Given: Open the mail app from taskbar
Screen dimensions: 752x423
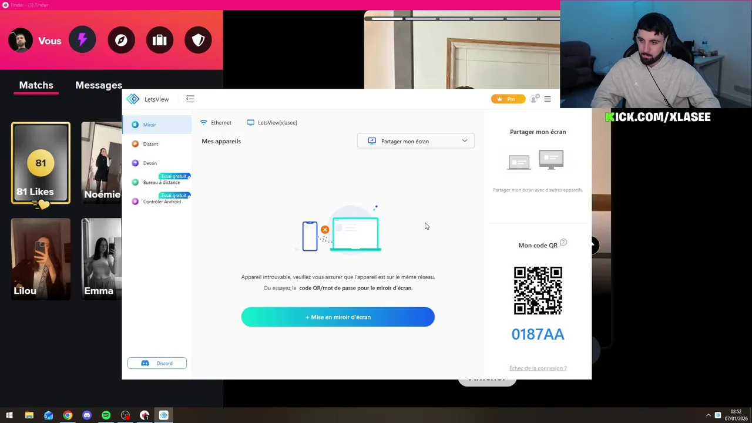Looking at the screenshot, I should (x=48, y=415).
